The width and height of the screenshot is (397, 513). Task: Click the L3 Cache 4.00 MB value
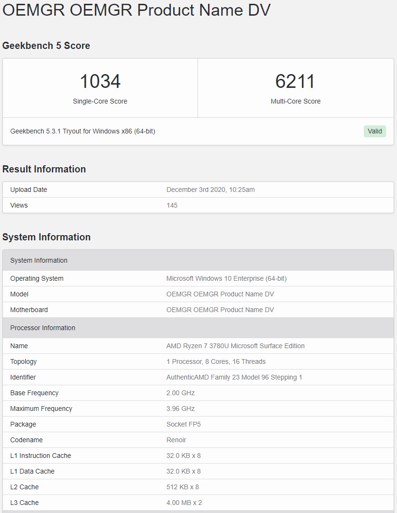tap(184, 503)
